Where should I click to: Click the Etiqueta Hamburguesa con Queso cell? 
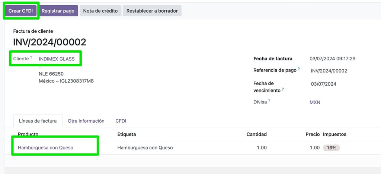(x=145, y=148)
